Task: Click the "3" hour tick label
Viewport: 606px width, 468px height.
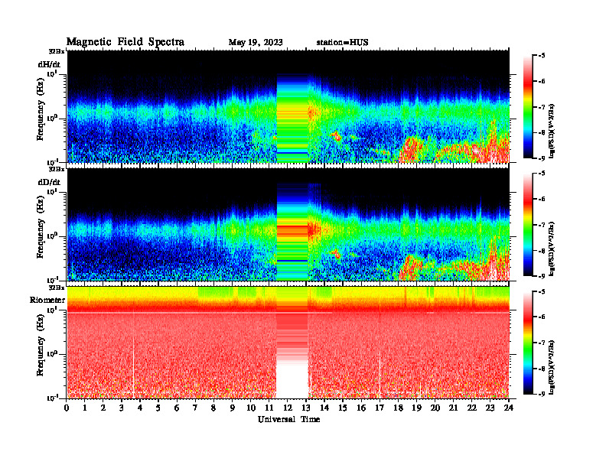Action: pos(122,408)
